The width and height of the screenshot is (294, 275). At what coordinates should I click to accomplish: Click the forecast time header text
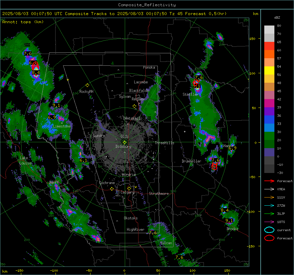[x=114, y=14]
